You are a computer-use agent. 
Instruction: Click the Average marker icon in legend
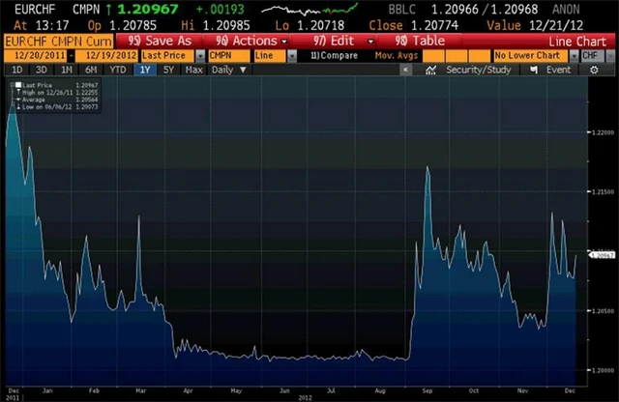point(18,100)
